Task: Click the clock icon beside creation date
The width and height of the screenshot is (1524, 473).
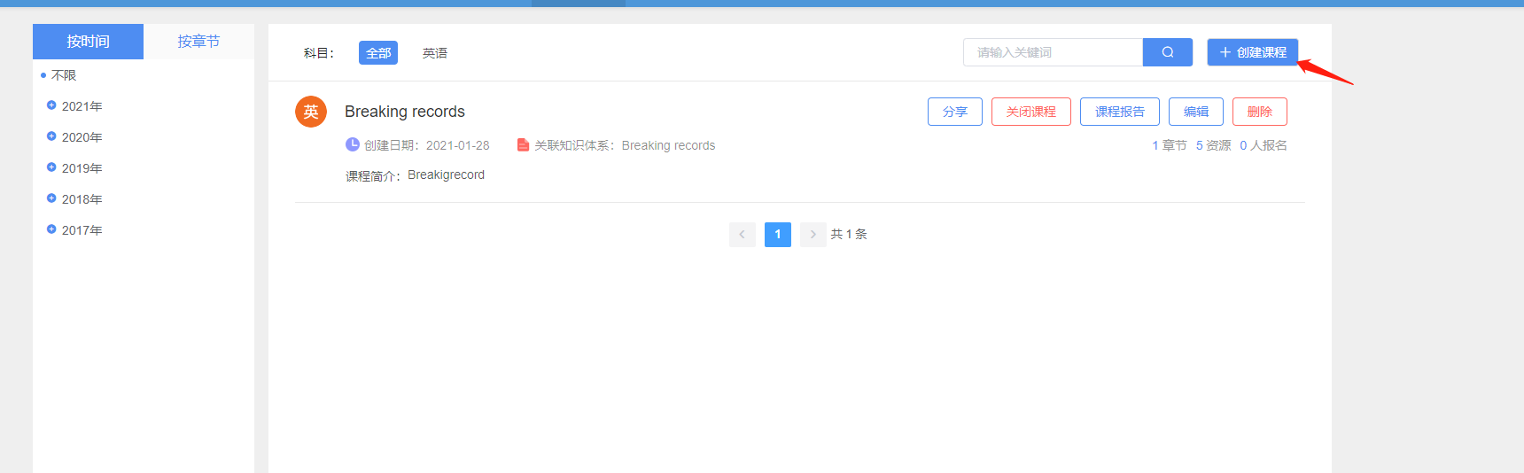Action: point(353,144)
